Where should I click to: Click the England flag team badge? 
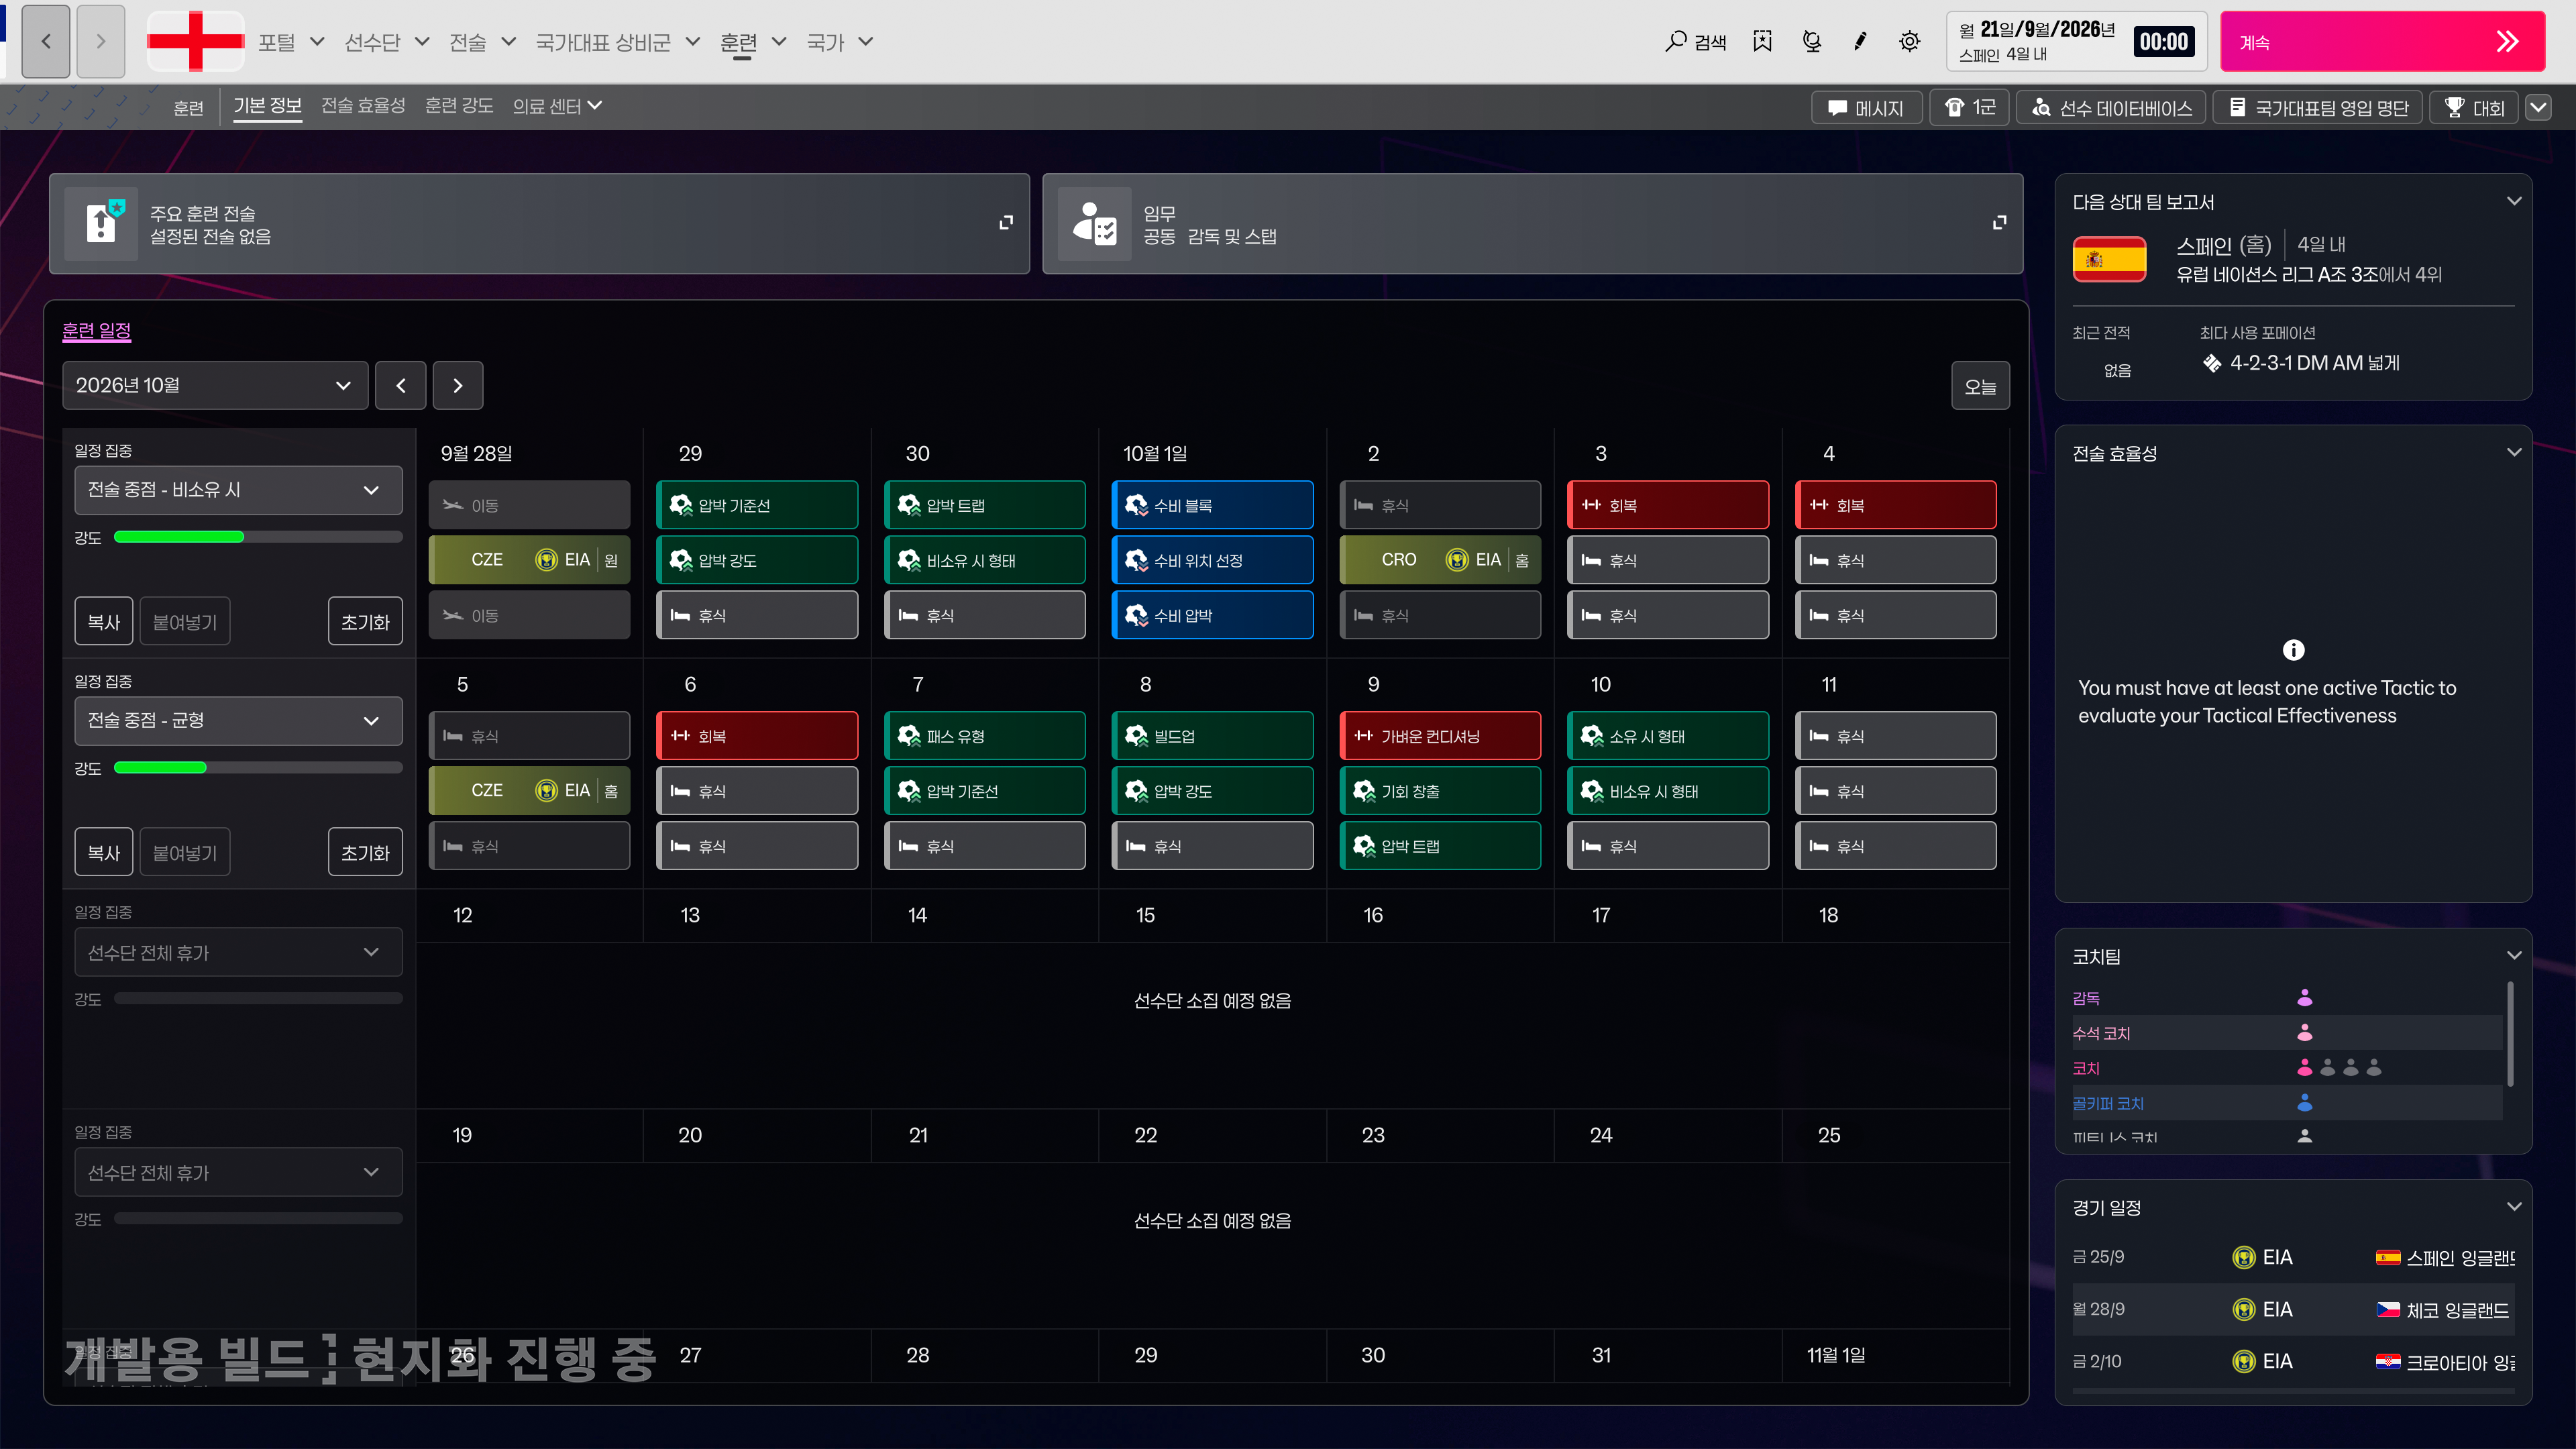[x=195, y=41]
